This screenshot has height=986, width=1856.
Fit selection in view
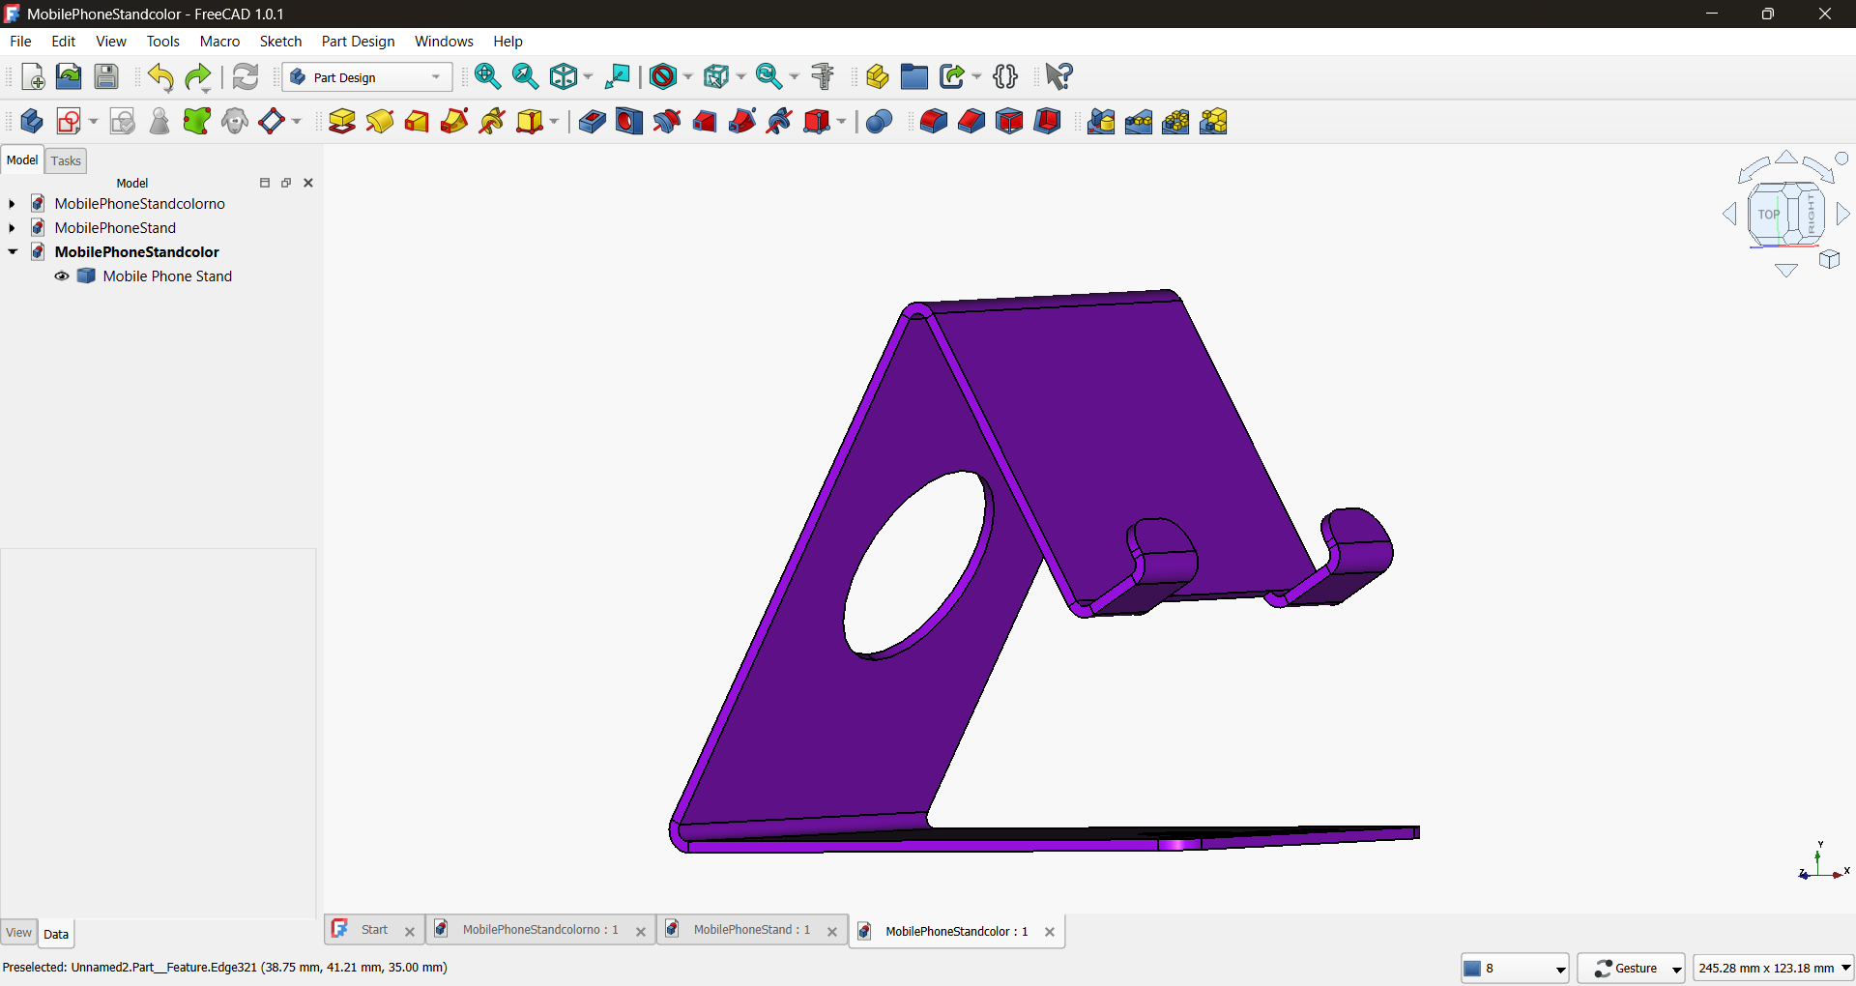[x=525, y=76]
